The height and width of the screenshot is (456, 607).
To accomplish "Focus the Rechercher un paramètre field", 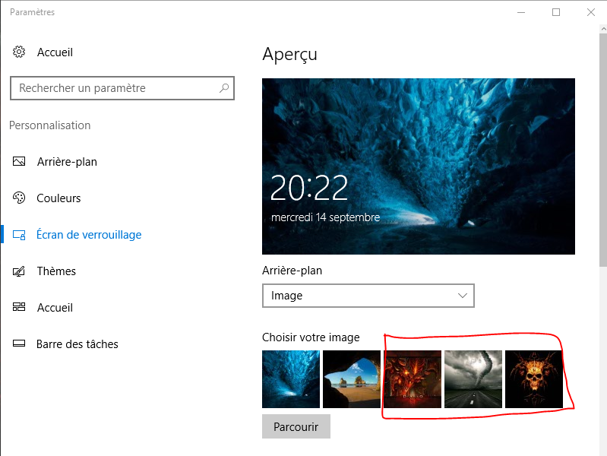I will (x=122, y=88).
